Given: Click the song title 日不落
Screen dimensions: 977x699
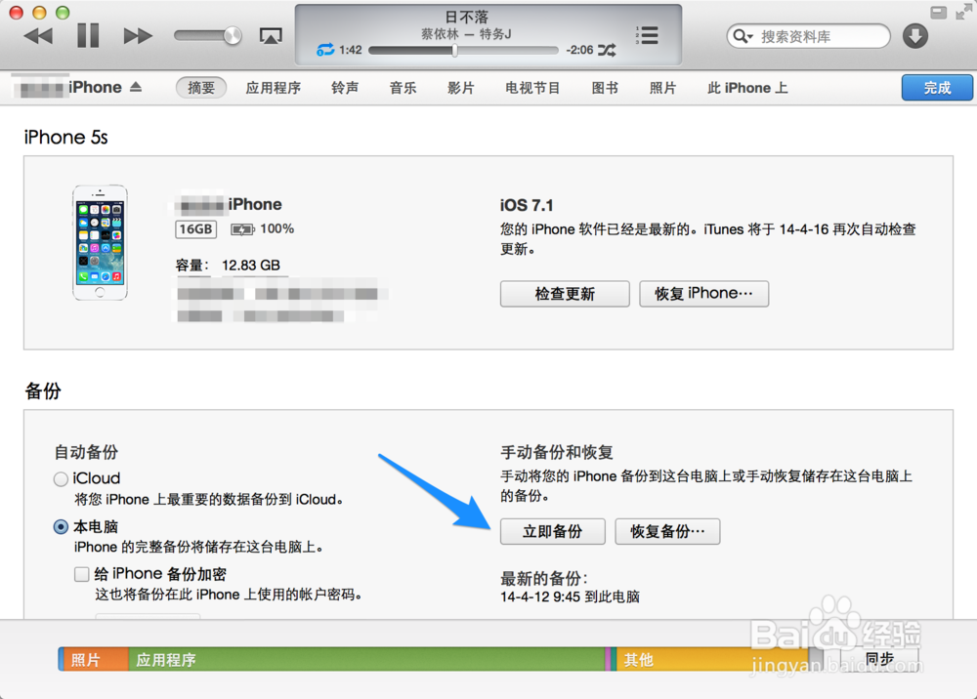Looking at the screenshot, I should point(467,18).
